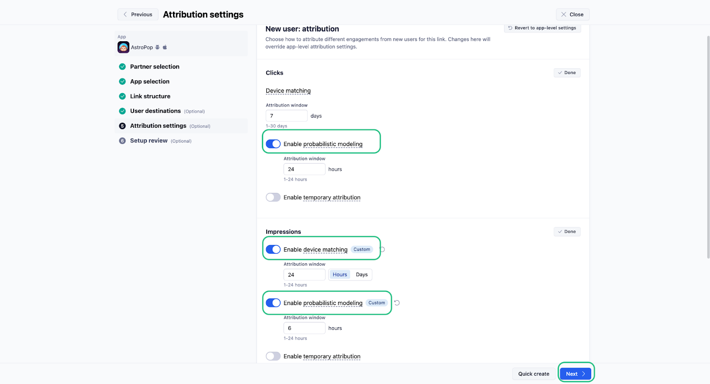Turn off Impressions device matching toggle
Viewport: 710px width, 384px height.
coord(273,250)
